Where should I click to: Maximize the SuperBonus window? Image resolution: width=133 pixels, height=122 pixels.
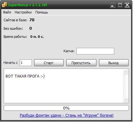click(x=120, y=5)
